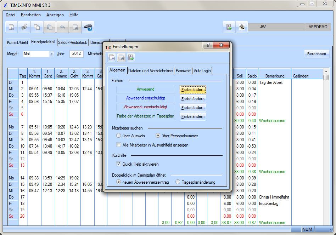Switch to Kommt/Geht tab
The width and height of the screenshot is (336, 235).
[18, 42]
